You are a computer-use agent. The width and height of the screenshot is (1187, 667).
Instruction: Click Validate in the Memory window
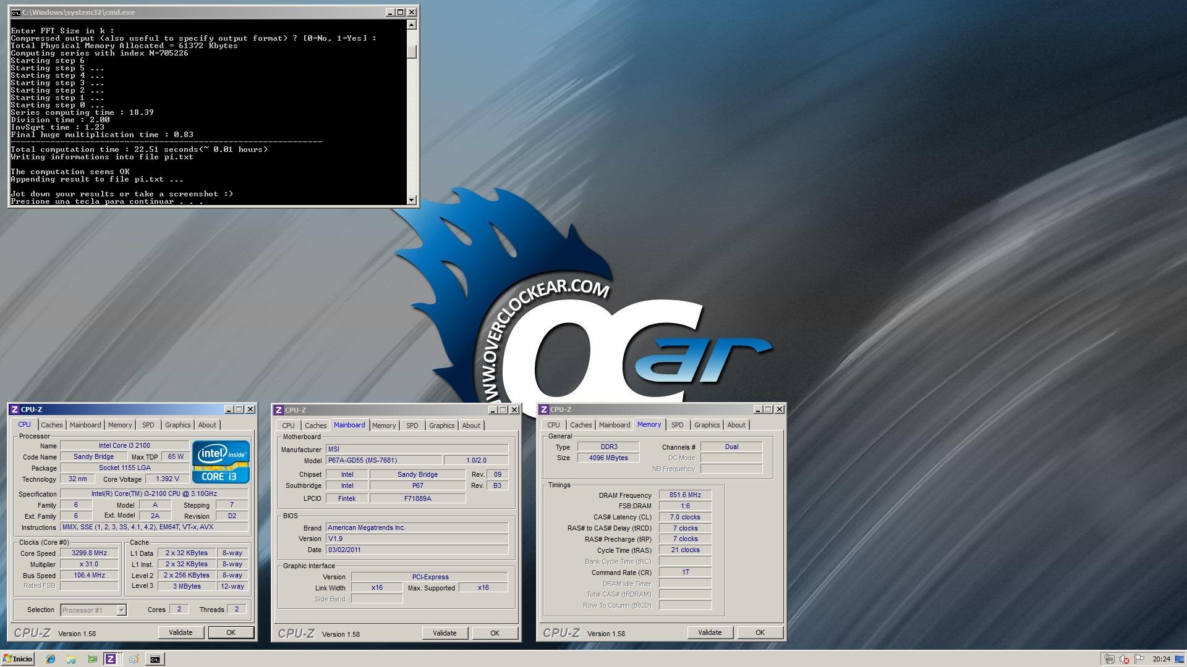coord(710,632)
